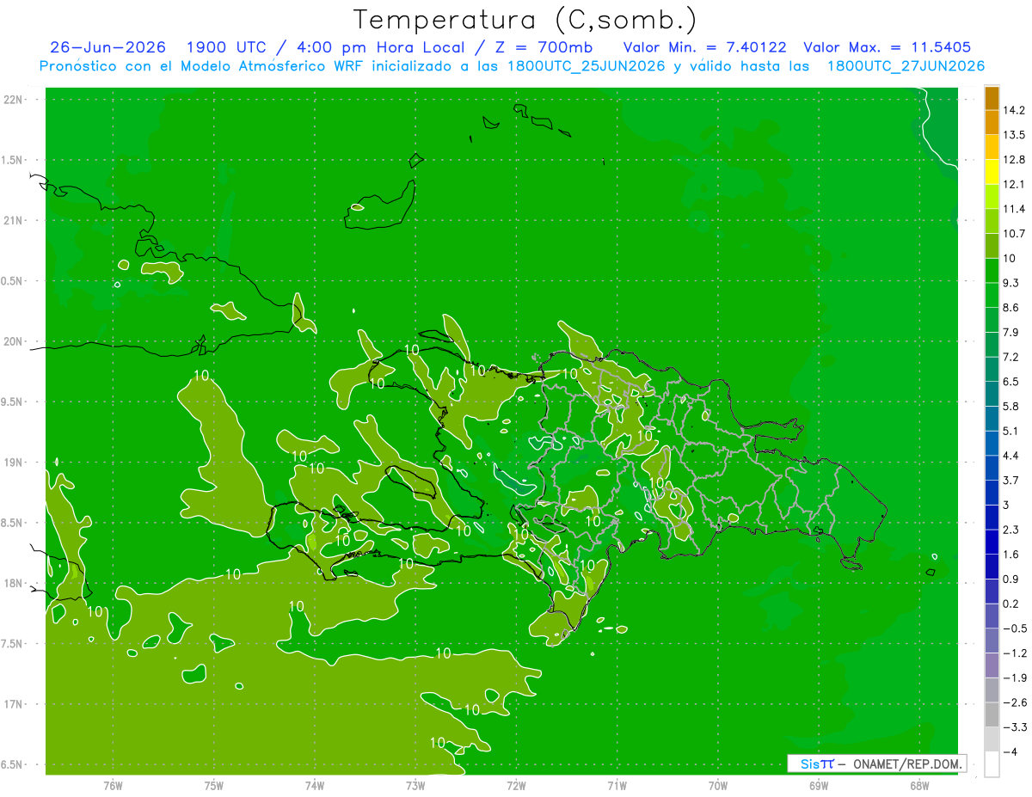This screenshot has width=1032, height=797.
Task: Click the "70W" longitude label
Action: (717, 786)
